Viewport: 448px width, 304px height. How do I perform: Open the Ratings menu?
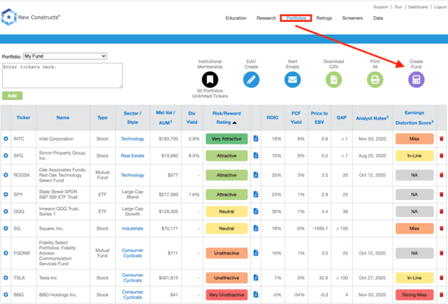tap(324, 18)
